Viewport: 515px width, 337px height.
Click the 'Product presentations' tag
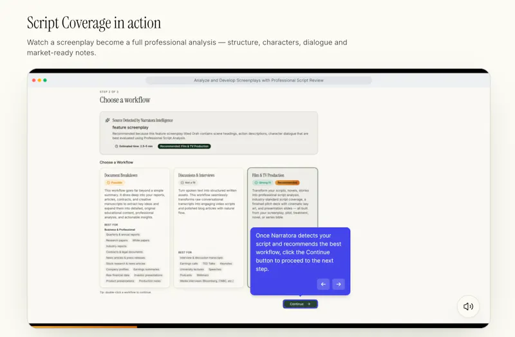tap(120, 281)
